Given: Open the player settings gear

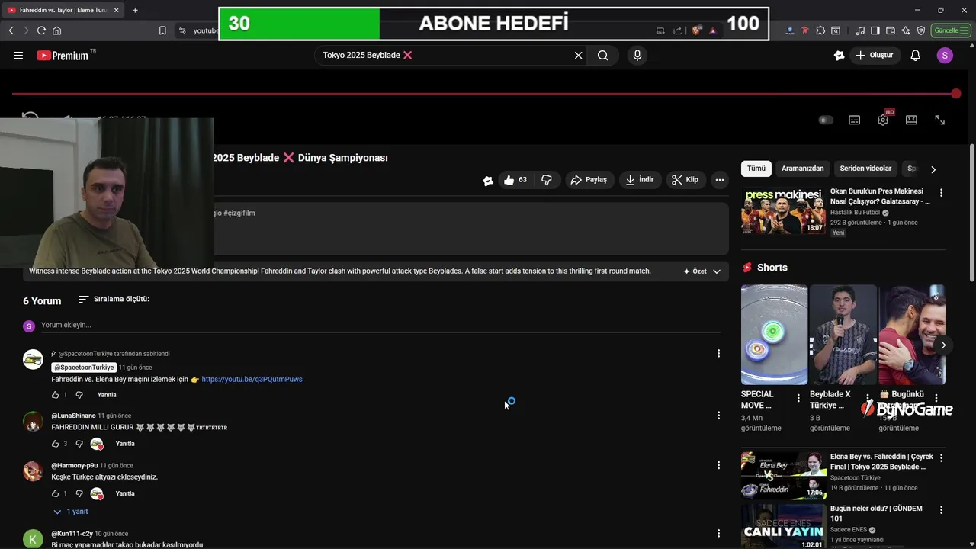Looking at the screenshot, I should [x=883, y=120].
